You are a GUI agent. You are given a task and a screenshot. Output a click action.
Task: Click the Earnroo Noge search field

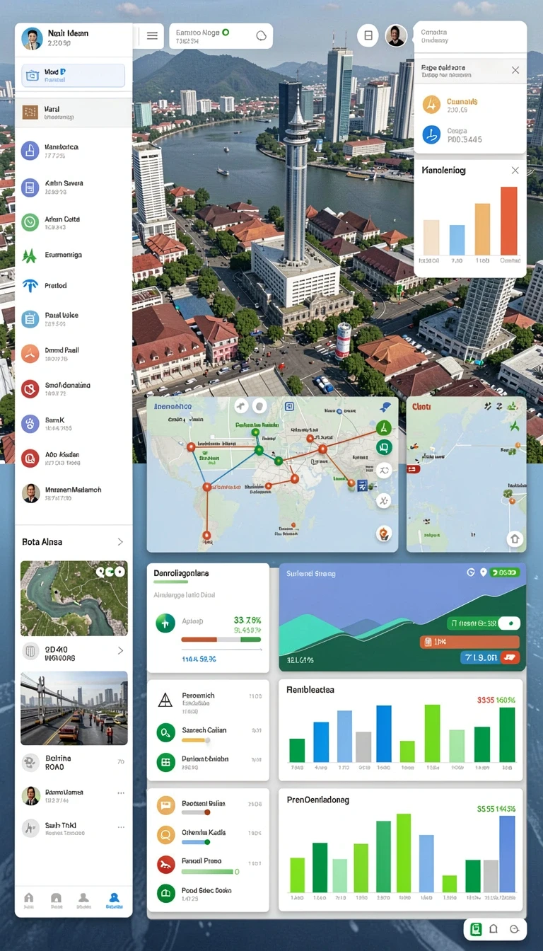point(221,36)
